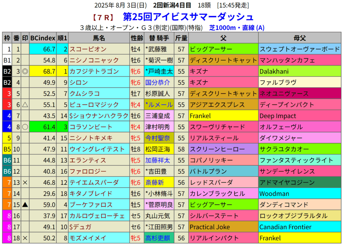This screenshot has width=343, height=245.
Task: Click the green 61.4 BCindex cell
Action: point(43,127)
